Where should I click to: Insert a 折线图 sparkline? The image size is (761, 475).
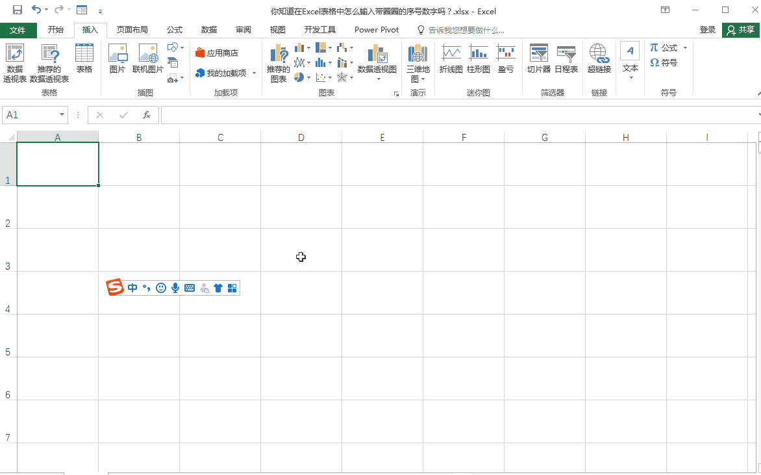pyautogui.click(x=451, y=58)
